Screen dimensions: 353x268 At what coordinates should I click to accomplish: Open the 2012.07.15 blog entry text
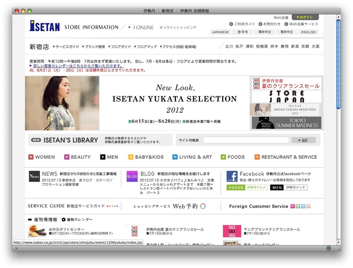point(177,186)
